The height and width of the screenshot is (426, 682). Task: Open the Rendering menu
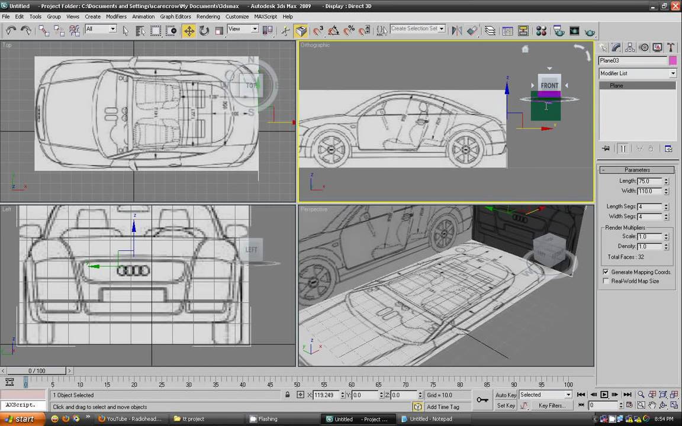tap(208, 17)
